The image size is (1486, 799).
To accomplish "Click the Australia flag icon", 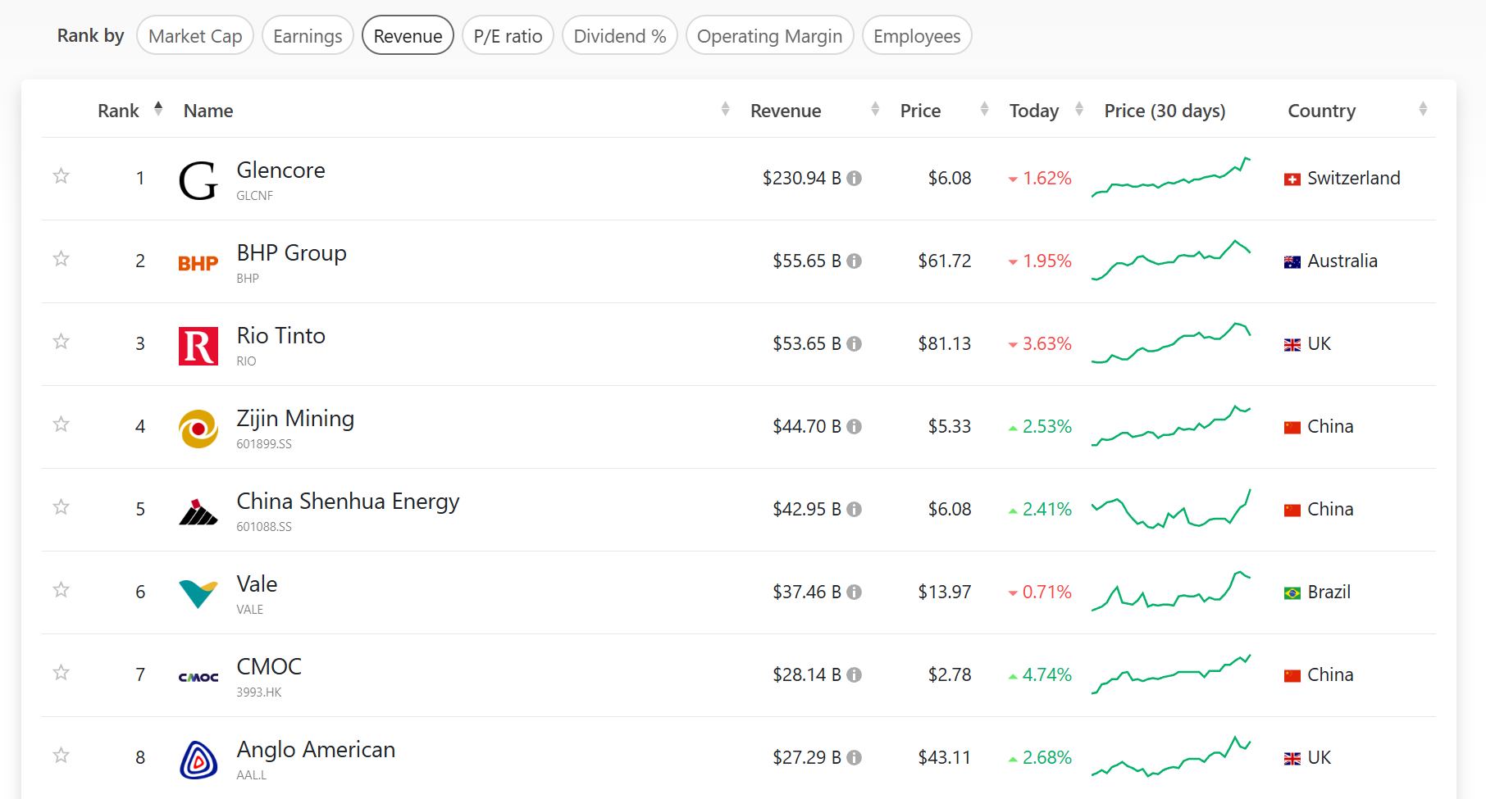I will pyautogui.click(x=1292, y=262).
